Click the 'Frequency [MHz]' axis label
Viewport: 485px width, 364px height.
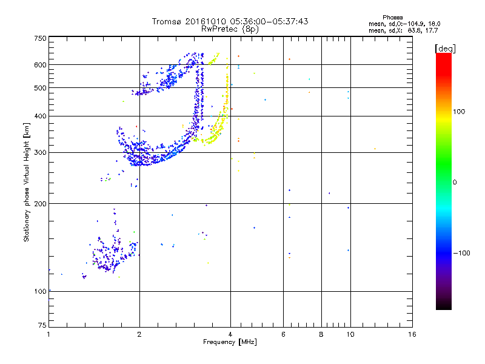coord(230,342)
